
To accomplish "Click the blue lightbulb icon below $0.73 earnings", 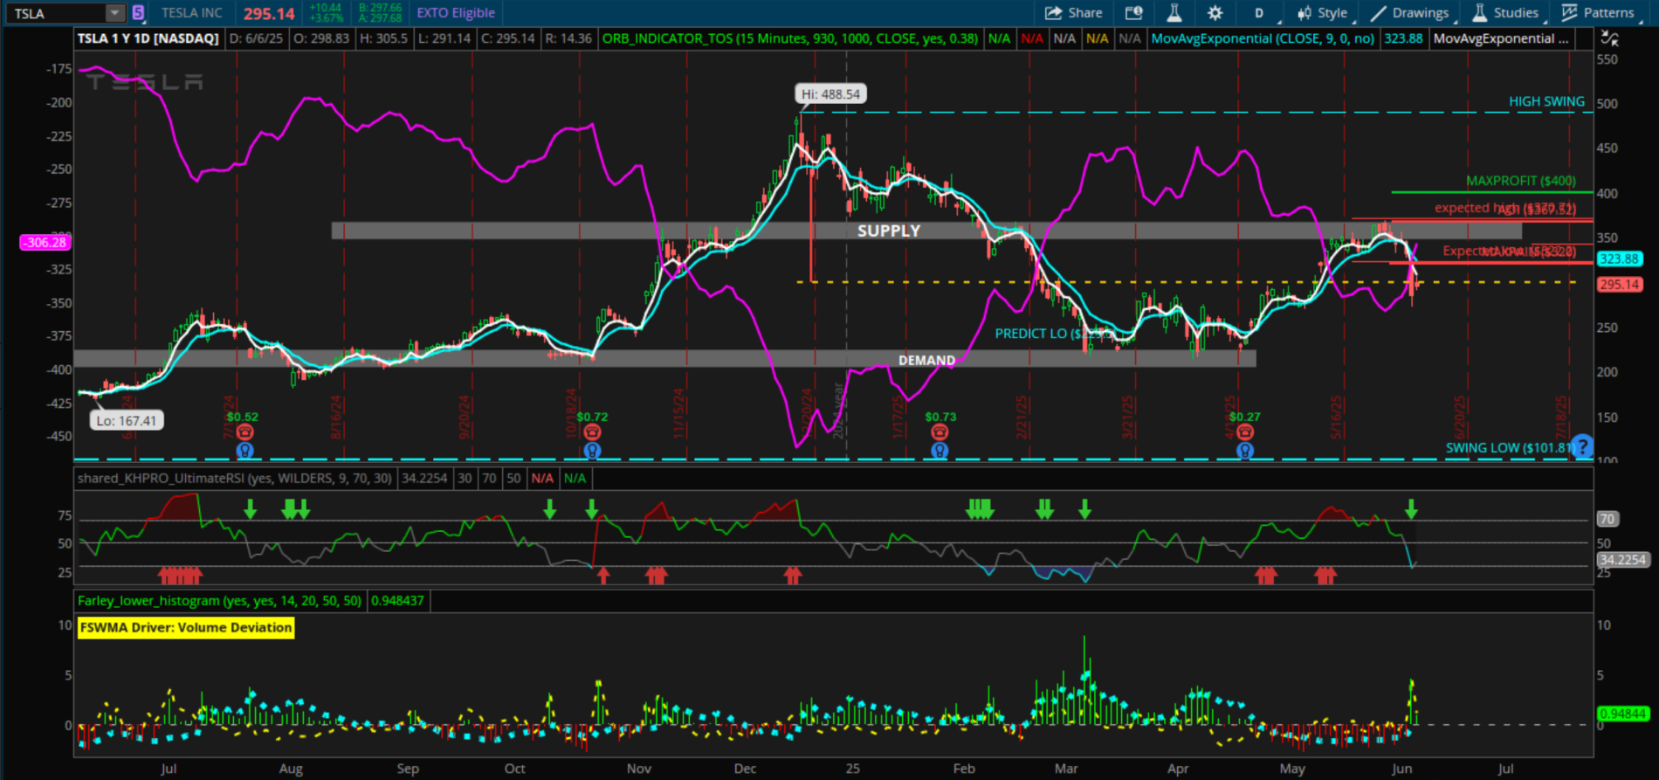I will coord(940,451).
